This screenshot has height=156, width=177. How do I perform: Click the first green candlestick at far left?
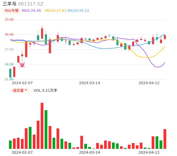(x=10, y=73)
